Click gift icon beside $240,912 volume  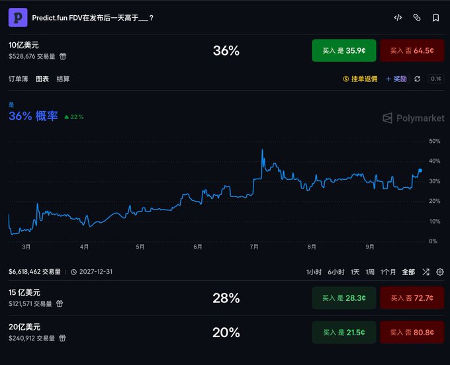click(62, 338)
